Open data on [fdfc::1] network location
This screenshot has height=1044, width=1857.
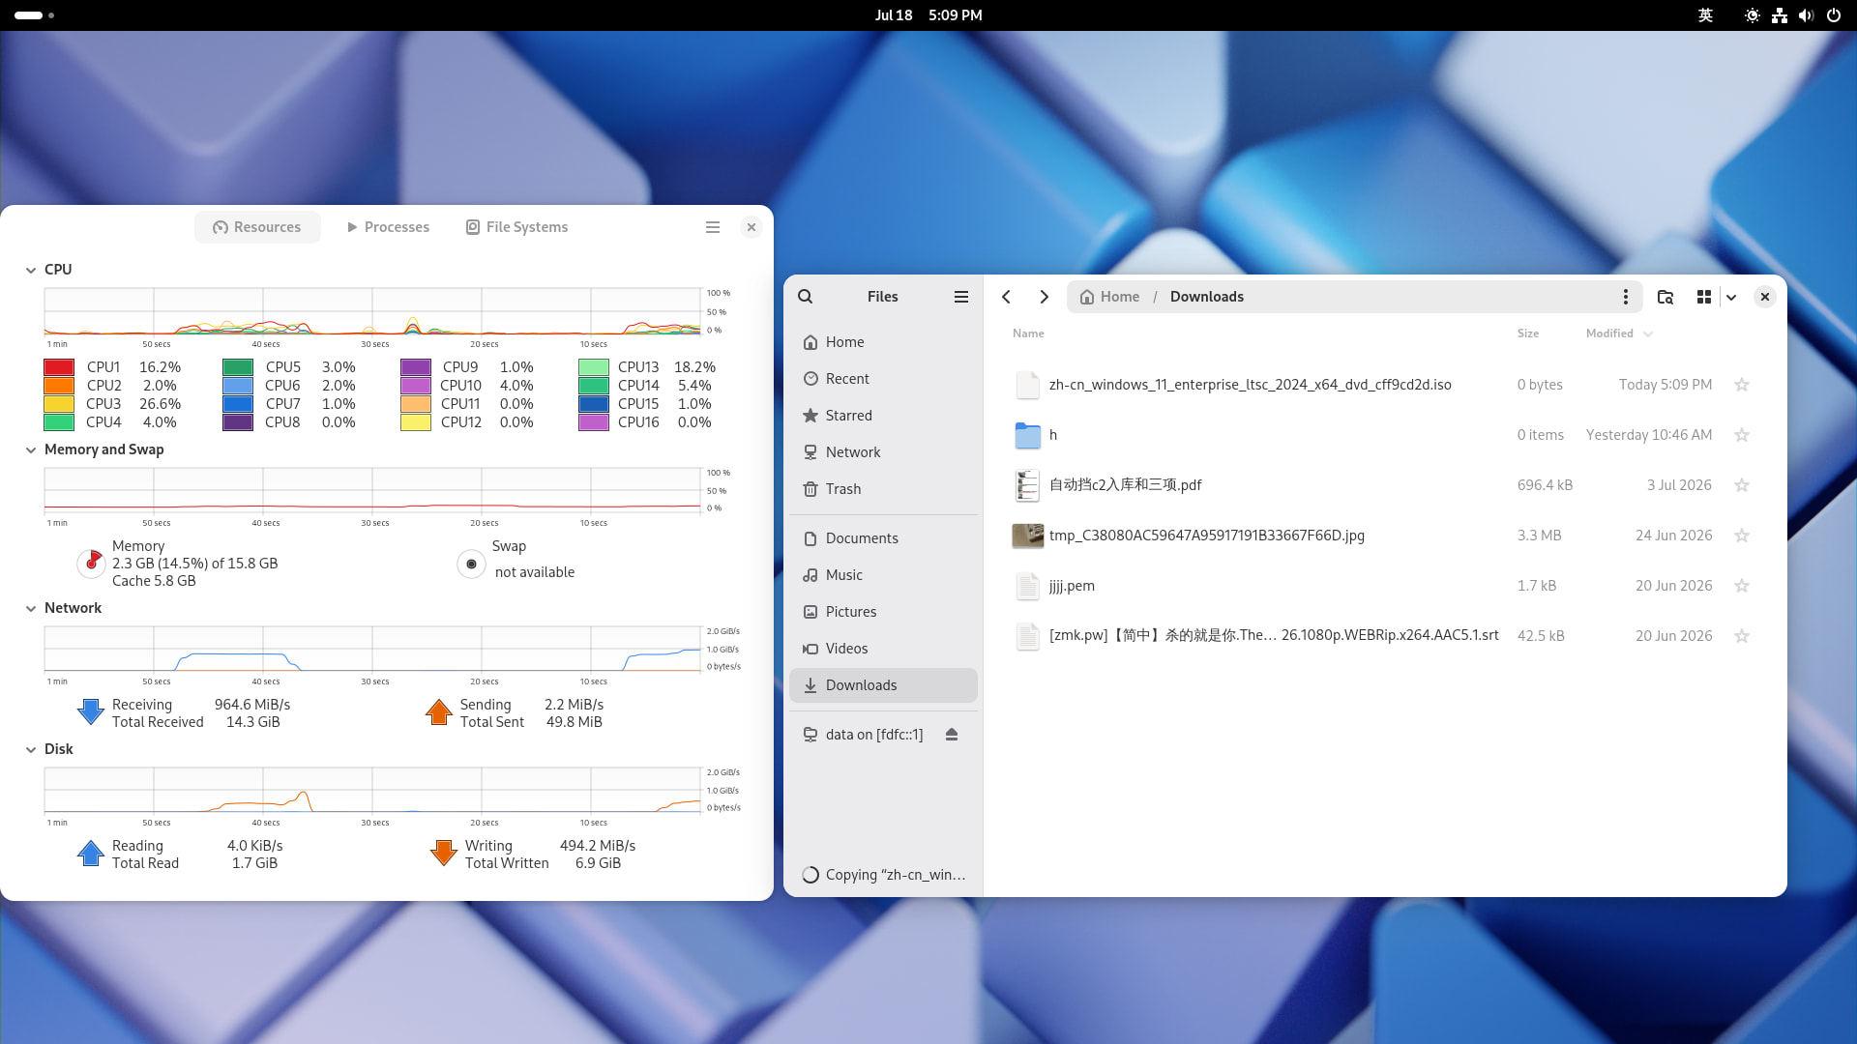point(874,735)
